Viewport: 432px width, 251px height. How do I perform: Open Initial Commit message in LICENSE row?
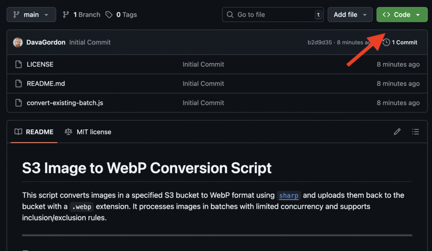coord(203,64)
